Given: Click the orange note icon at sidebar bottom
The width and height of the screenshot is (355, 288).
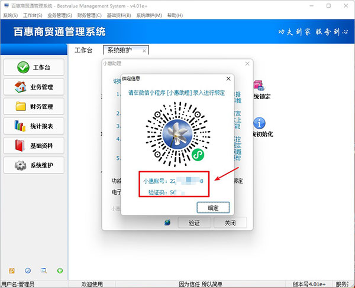Looking at the screenshot, I should (12, 271).
